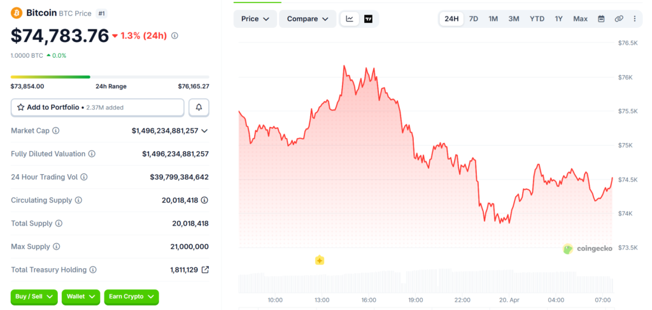Expand Market Cap details chevron
The image size is (652, 310).
pos(204,131)
